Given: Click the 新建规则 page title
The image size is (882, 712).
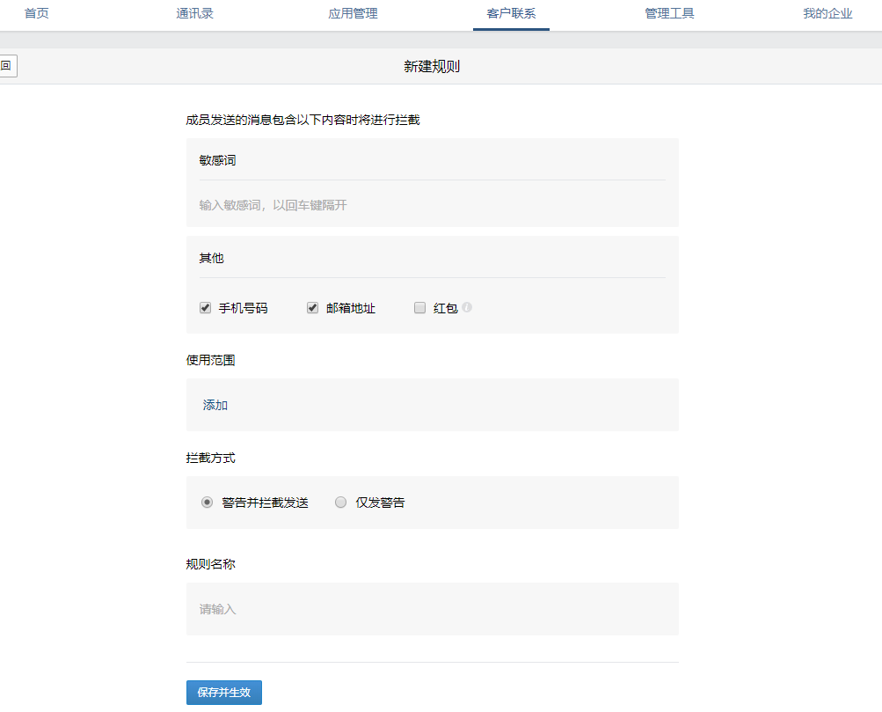Looking at the screenshot, I should pos(432,67).
